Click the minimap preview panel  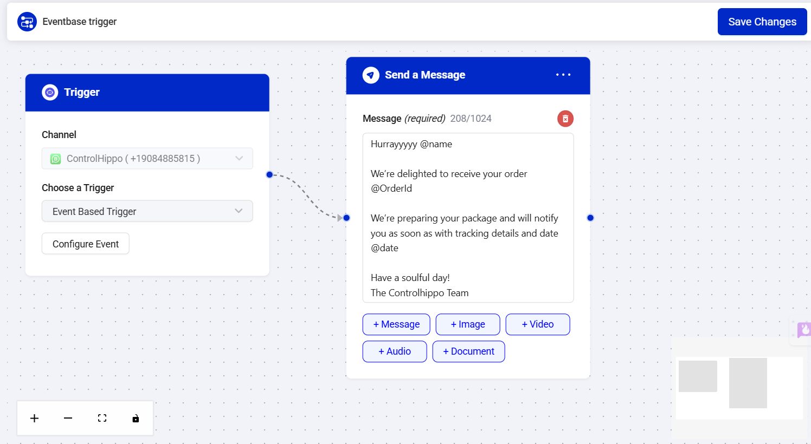[x=739, y=388]
